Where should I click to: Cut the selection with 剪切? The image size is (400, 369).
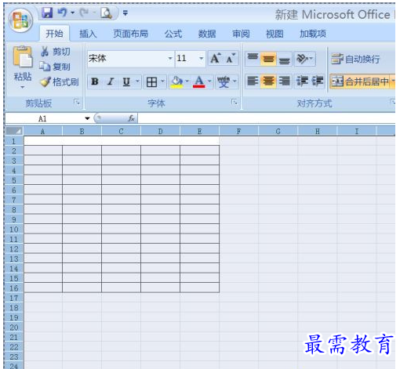coord(56,52)
